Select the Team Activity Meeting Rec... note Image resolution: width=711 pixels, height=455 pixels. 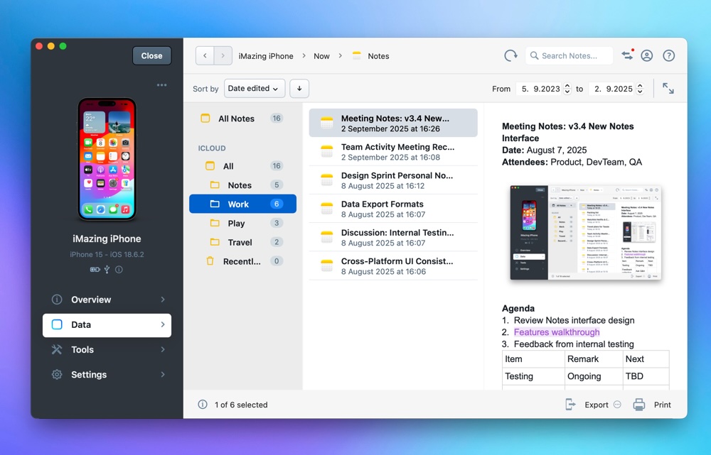click(x=393, y=152)
